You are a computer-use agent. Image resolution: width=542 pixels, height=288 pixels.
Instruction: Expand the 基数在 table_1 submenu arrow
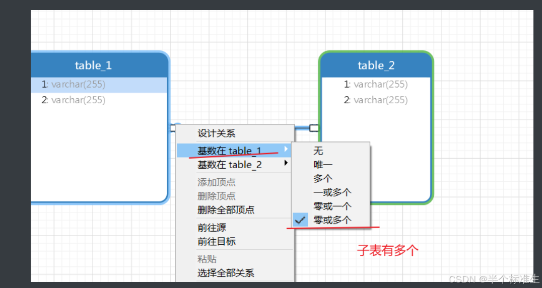point(286,149)
